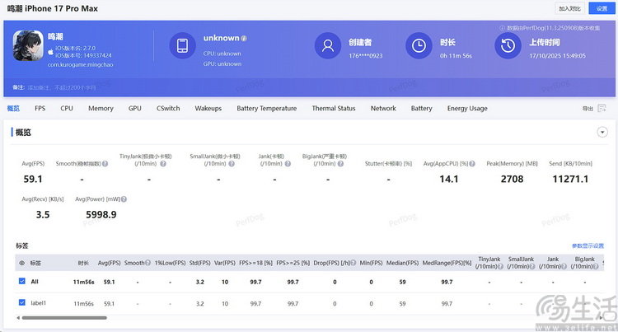Click the duration clock icon
The height and width of the screenshot is (332, 618).
point(419,46)
